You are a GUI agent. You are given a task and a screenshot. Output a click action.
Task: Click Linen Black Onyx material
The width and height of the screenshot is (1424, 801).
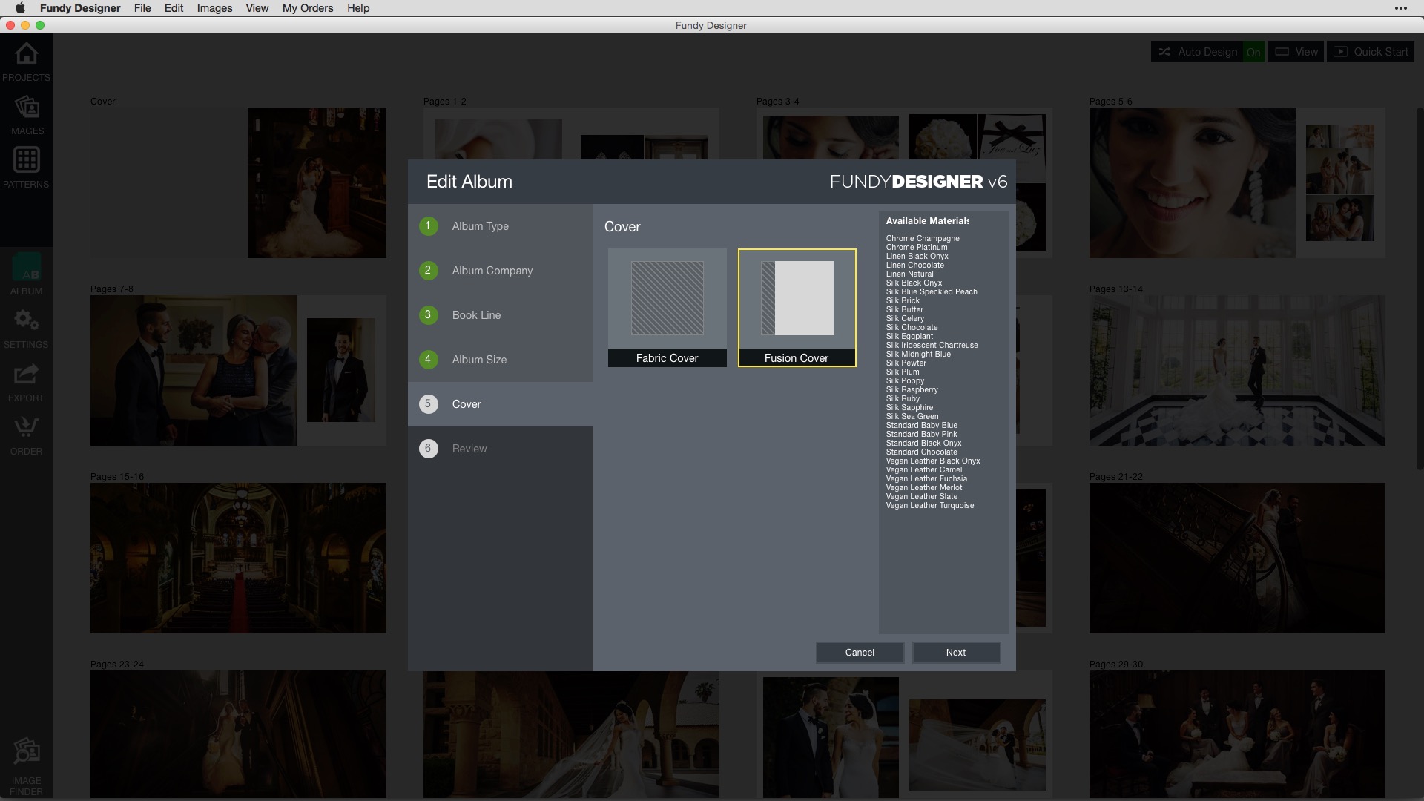point(917,256)
